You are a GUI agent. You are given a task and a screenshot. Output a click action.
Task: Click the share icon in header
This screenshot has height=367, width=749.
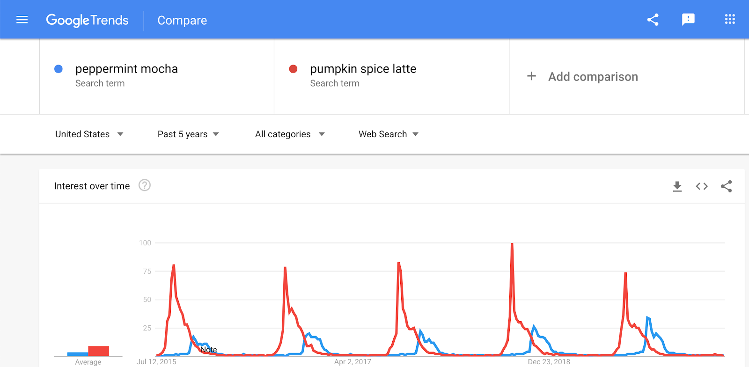pos(653,20)
